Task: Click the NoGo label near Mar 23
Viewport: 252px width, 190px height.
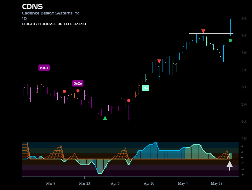Action: pyautogui.click(x=78, y=83)
